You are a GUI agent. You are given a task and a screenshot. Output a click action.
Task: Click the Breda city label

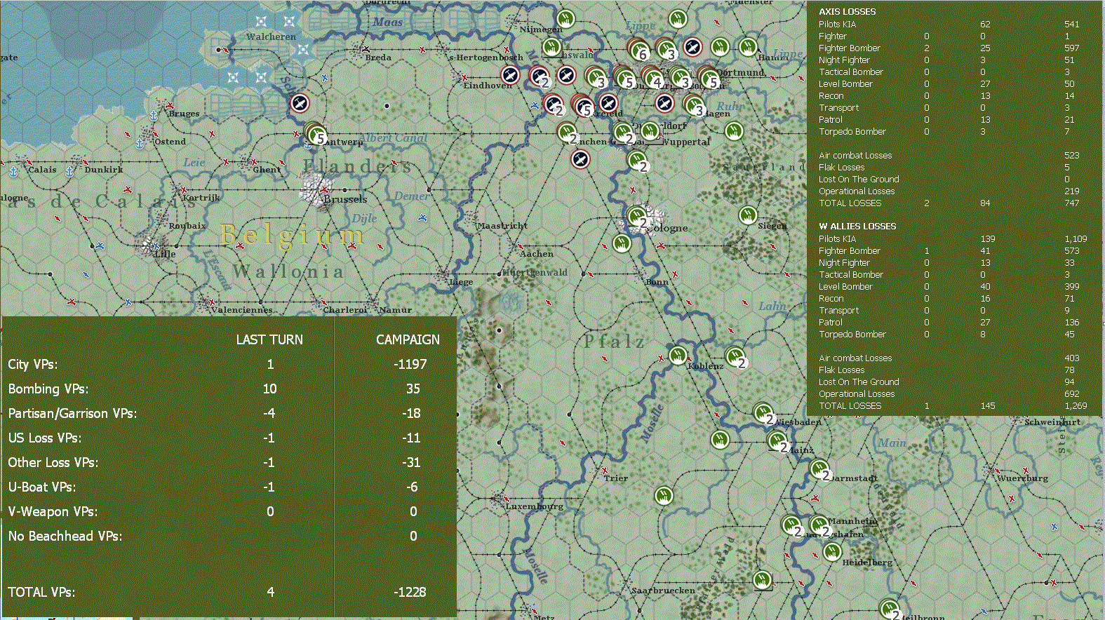(x=379, y=58)
